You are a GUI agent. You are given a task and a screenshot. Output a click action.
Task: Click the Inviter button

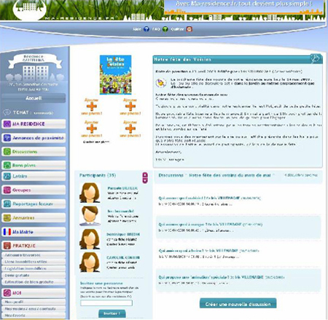[x=112, y=313]
